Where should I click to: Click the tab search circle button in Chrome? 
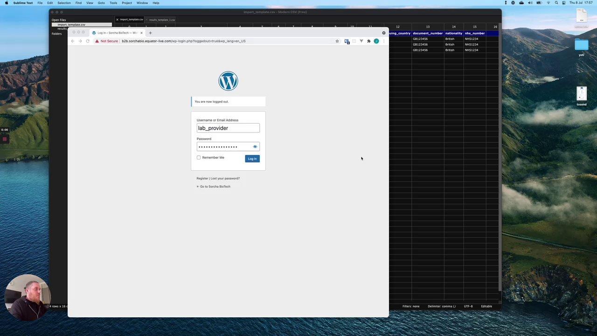click(x=384, y=33)
